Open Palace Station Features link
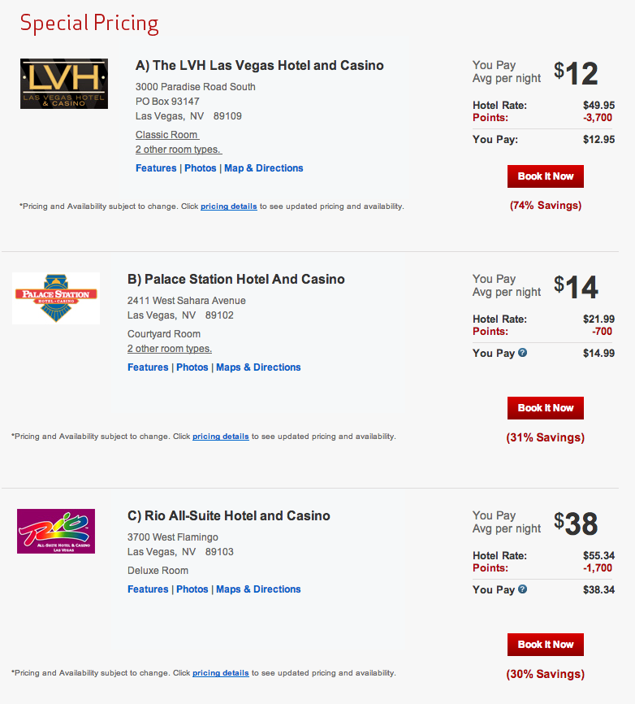The image size is (635, 704). (x=148, y=367)
